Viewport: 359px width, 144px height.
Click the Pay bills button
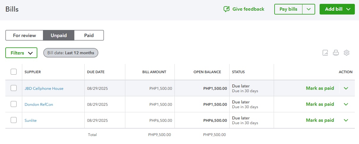pos(288,9)
